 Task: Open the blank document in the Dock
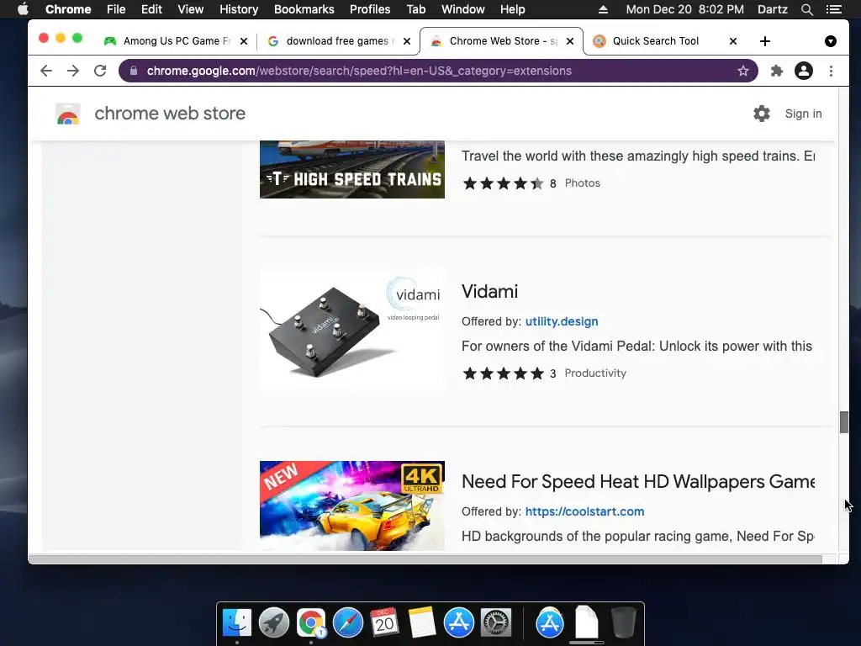586,622
